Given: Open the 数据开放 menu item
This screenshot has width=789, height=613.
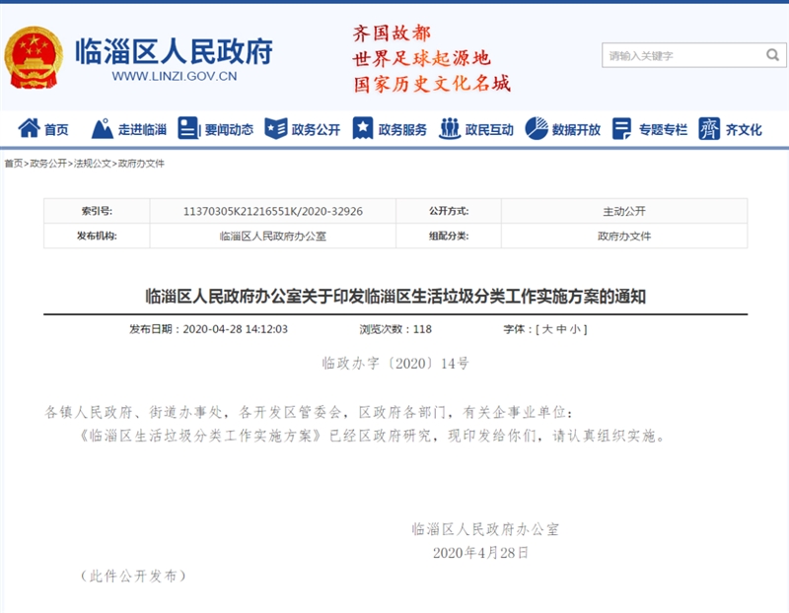Looking at the screenshot, I should click(x=577, y=130).
